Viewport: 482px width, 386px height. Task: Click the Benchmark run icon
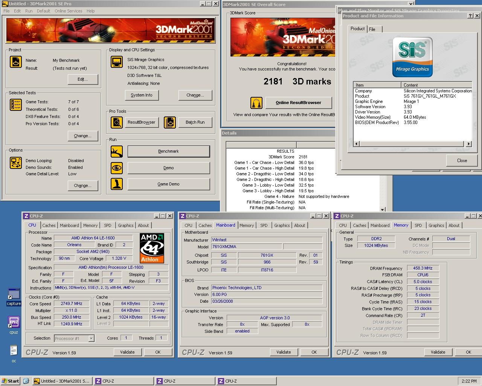coord(117,151)
